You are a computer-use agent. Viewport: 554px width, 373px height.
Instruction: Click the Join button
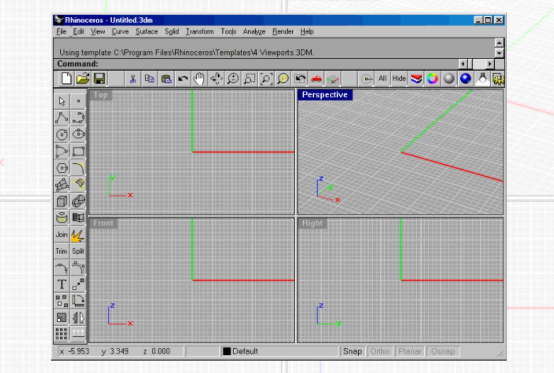point(62,235)
